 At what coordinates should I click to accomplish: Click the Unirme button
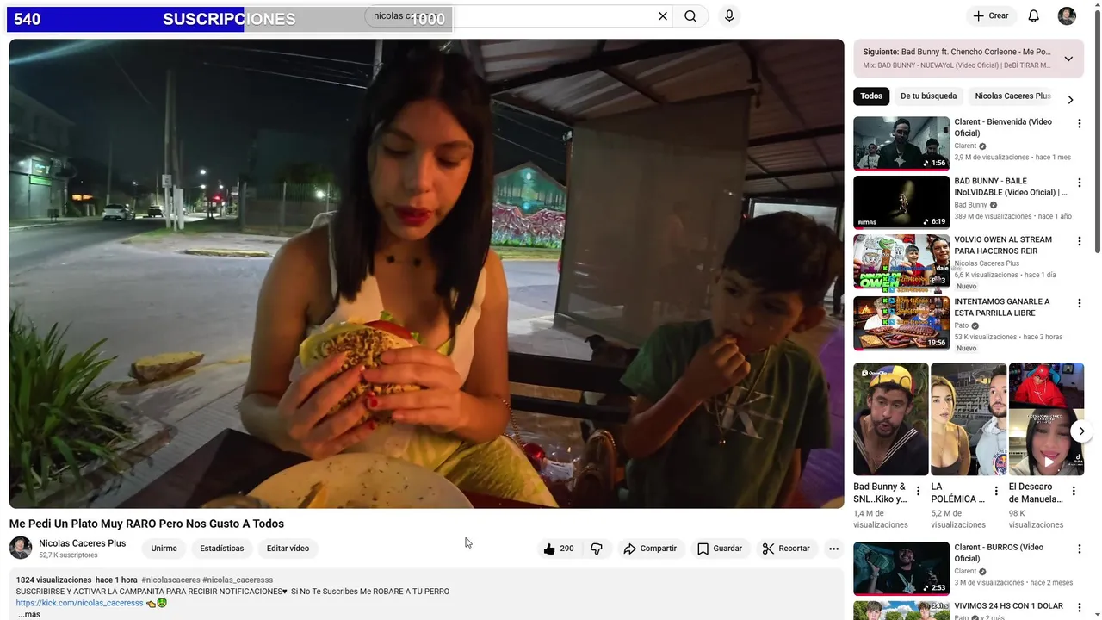coord(164,549)
